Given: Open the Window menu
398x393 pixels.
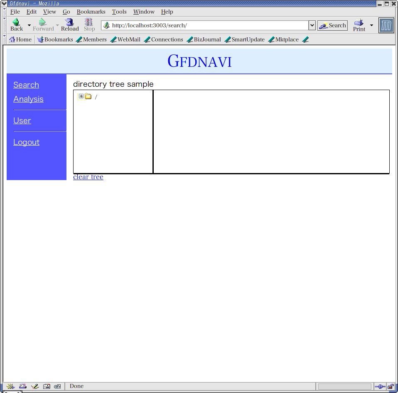Looking at the screenshot, I should (144, 12).
